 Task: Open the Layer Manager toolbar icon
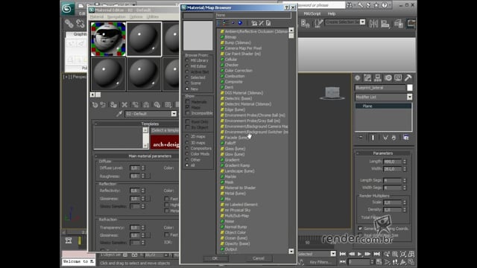[399, 23]
